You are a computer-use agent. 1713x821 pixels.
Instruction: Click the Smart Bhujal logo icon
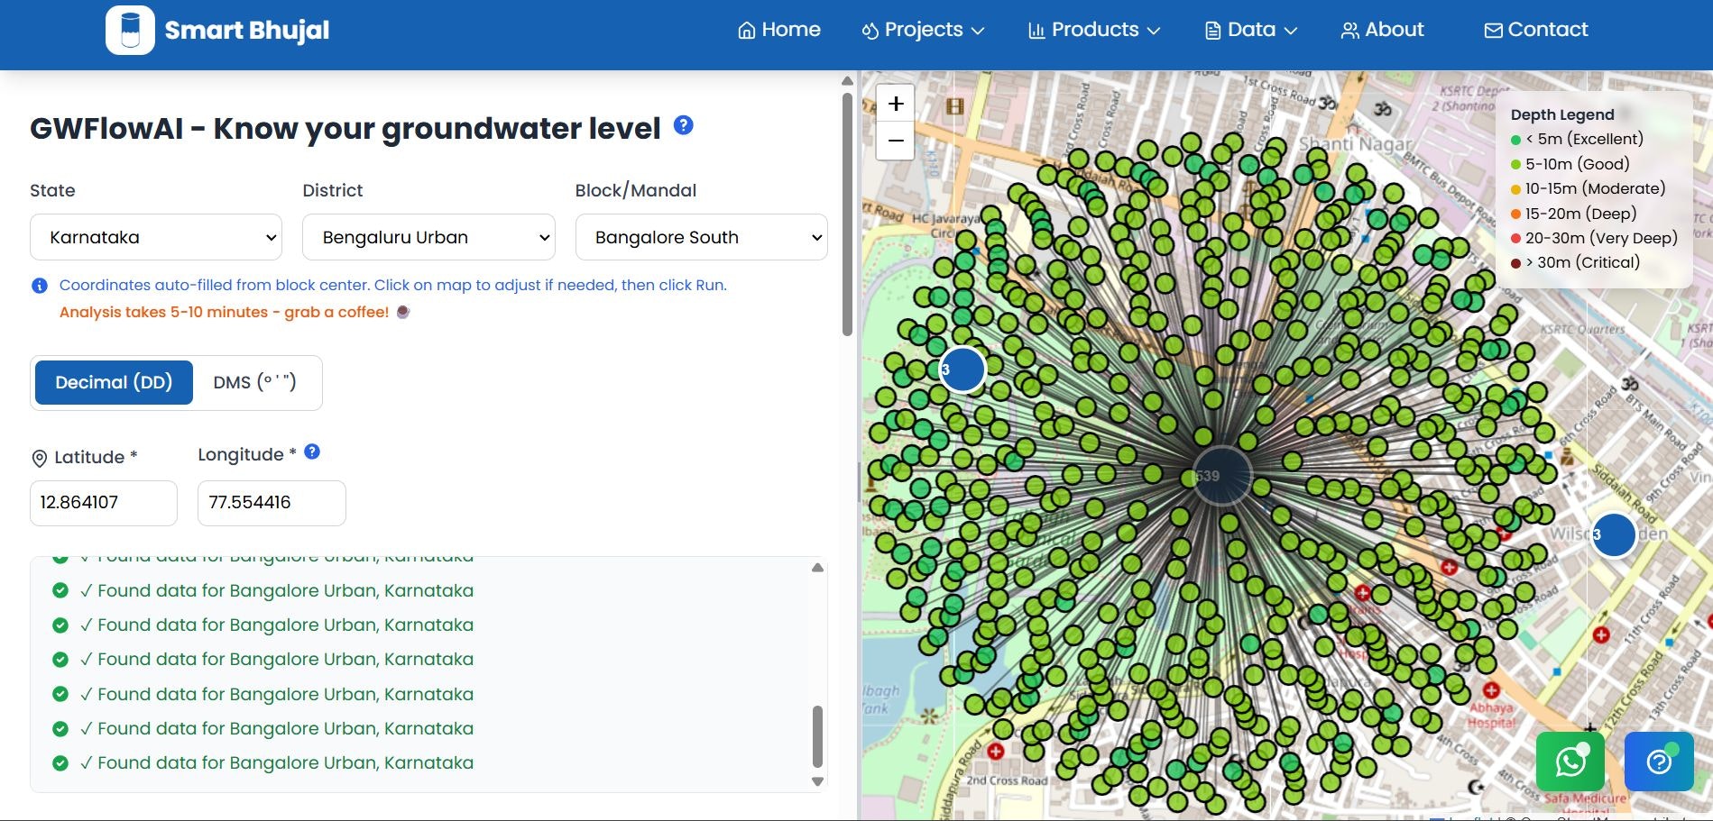tap(130, 30)
